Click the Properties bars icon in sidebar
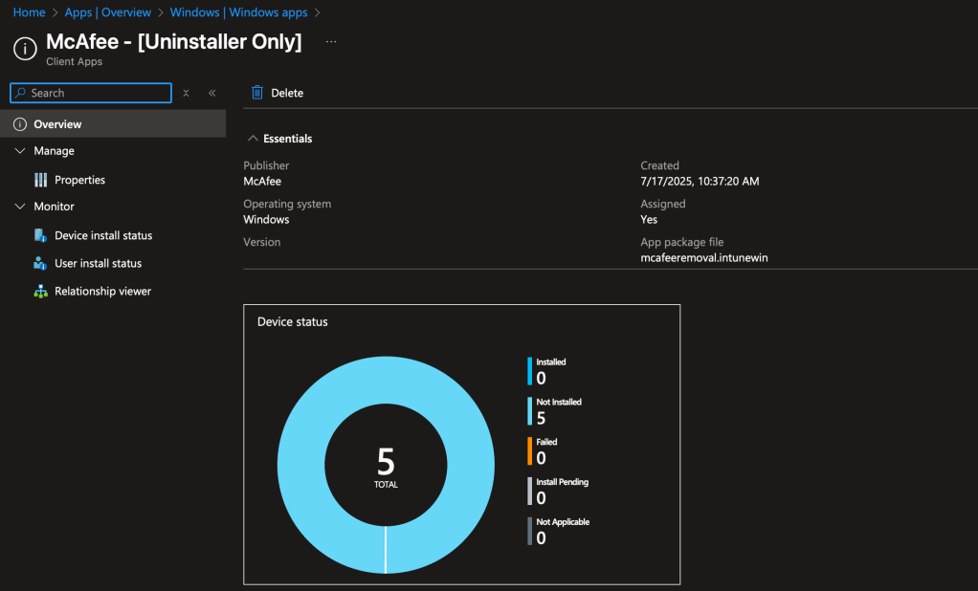Image resolution: width=978 pixels, height=591 pixels. coord(40,180)
